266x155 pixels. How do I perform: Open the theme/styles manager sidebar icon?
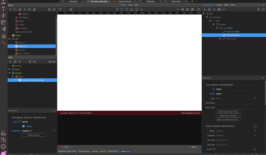3,36
